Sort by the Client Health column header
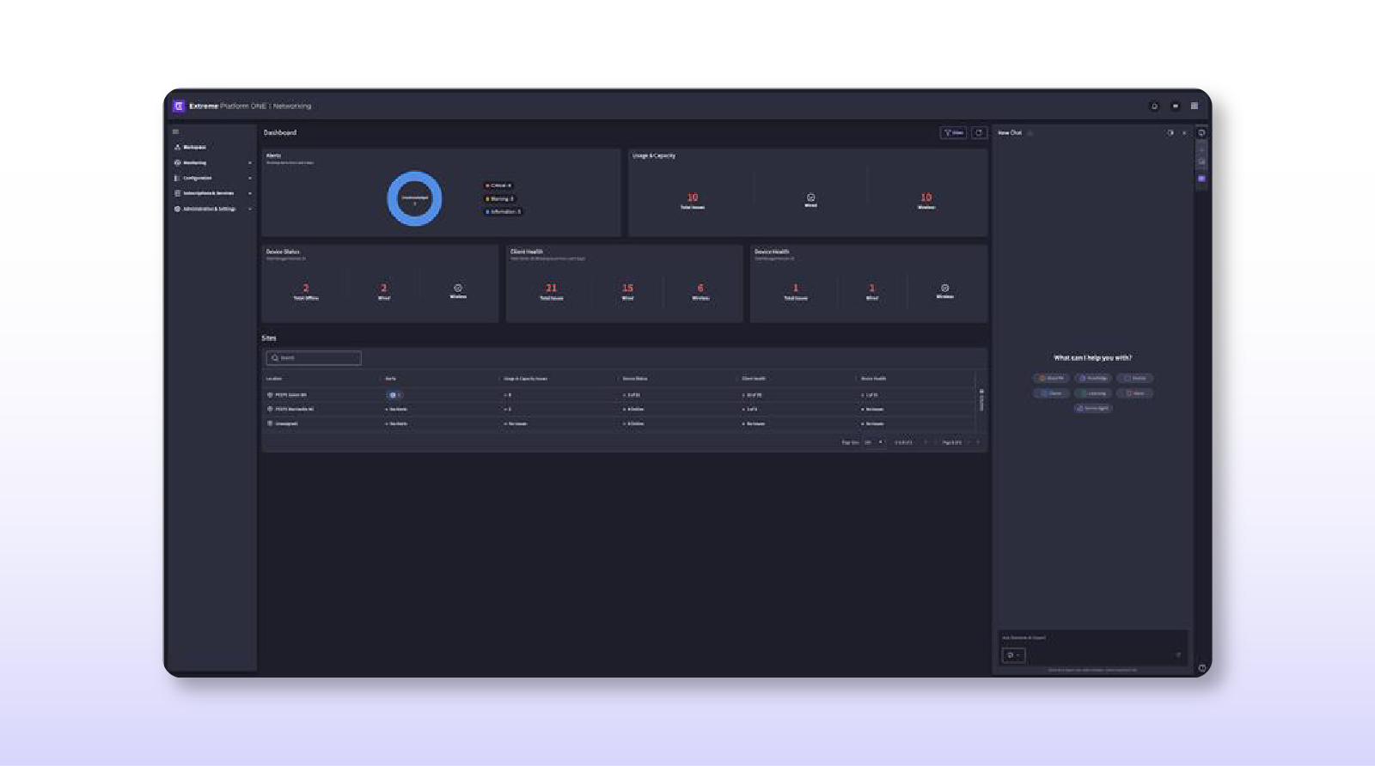This screenshot has width=1375, height=766. coord(754,379)
